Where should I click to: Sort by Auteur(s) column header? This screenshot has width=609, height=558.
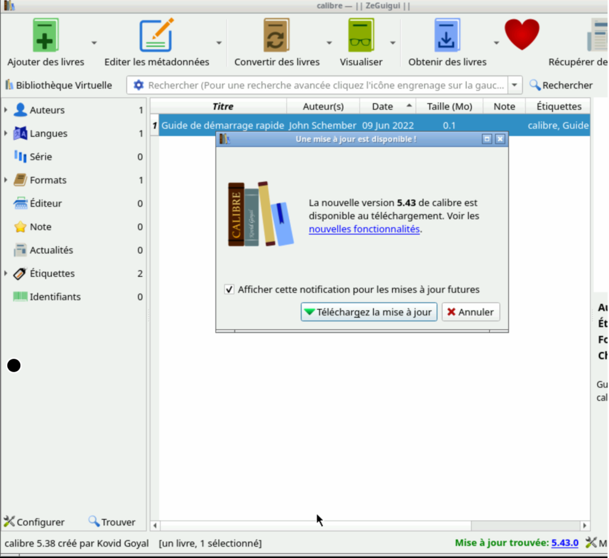[x=323, y=106]
